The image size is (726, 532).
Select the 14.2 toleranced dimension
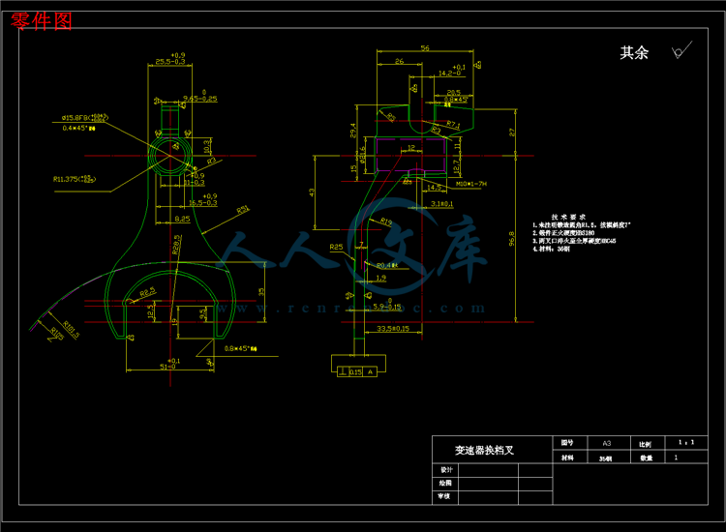tap(452, 71)
